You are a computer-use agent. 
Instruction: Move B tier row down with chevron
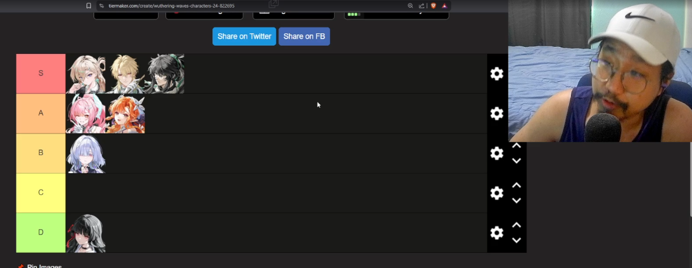tap(517, 161)
